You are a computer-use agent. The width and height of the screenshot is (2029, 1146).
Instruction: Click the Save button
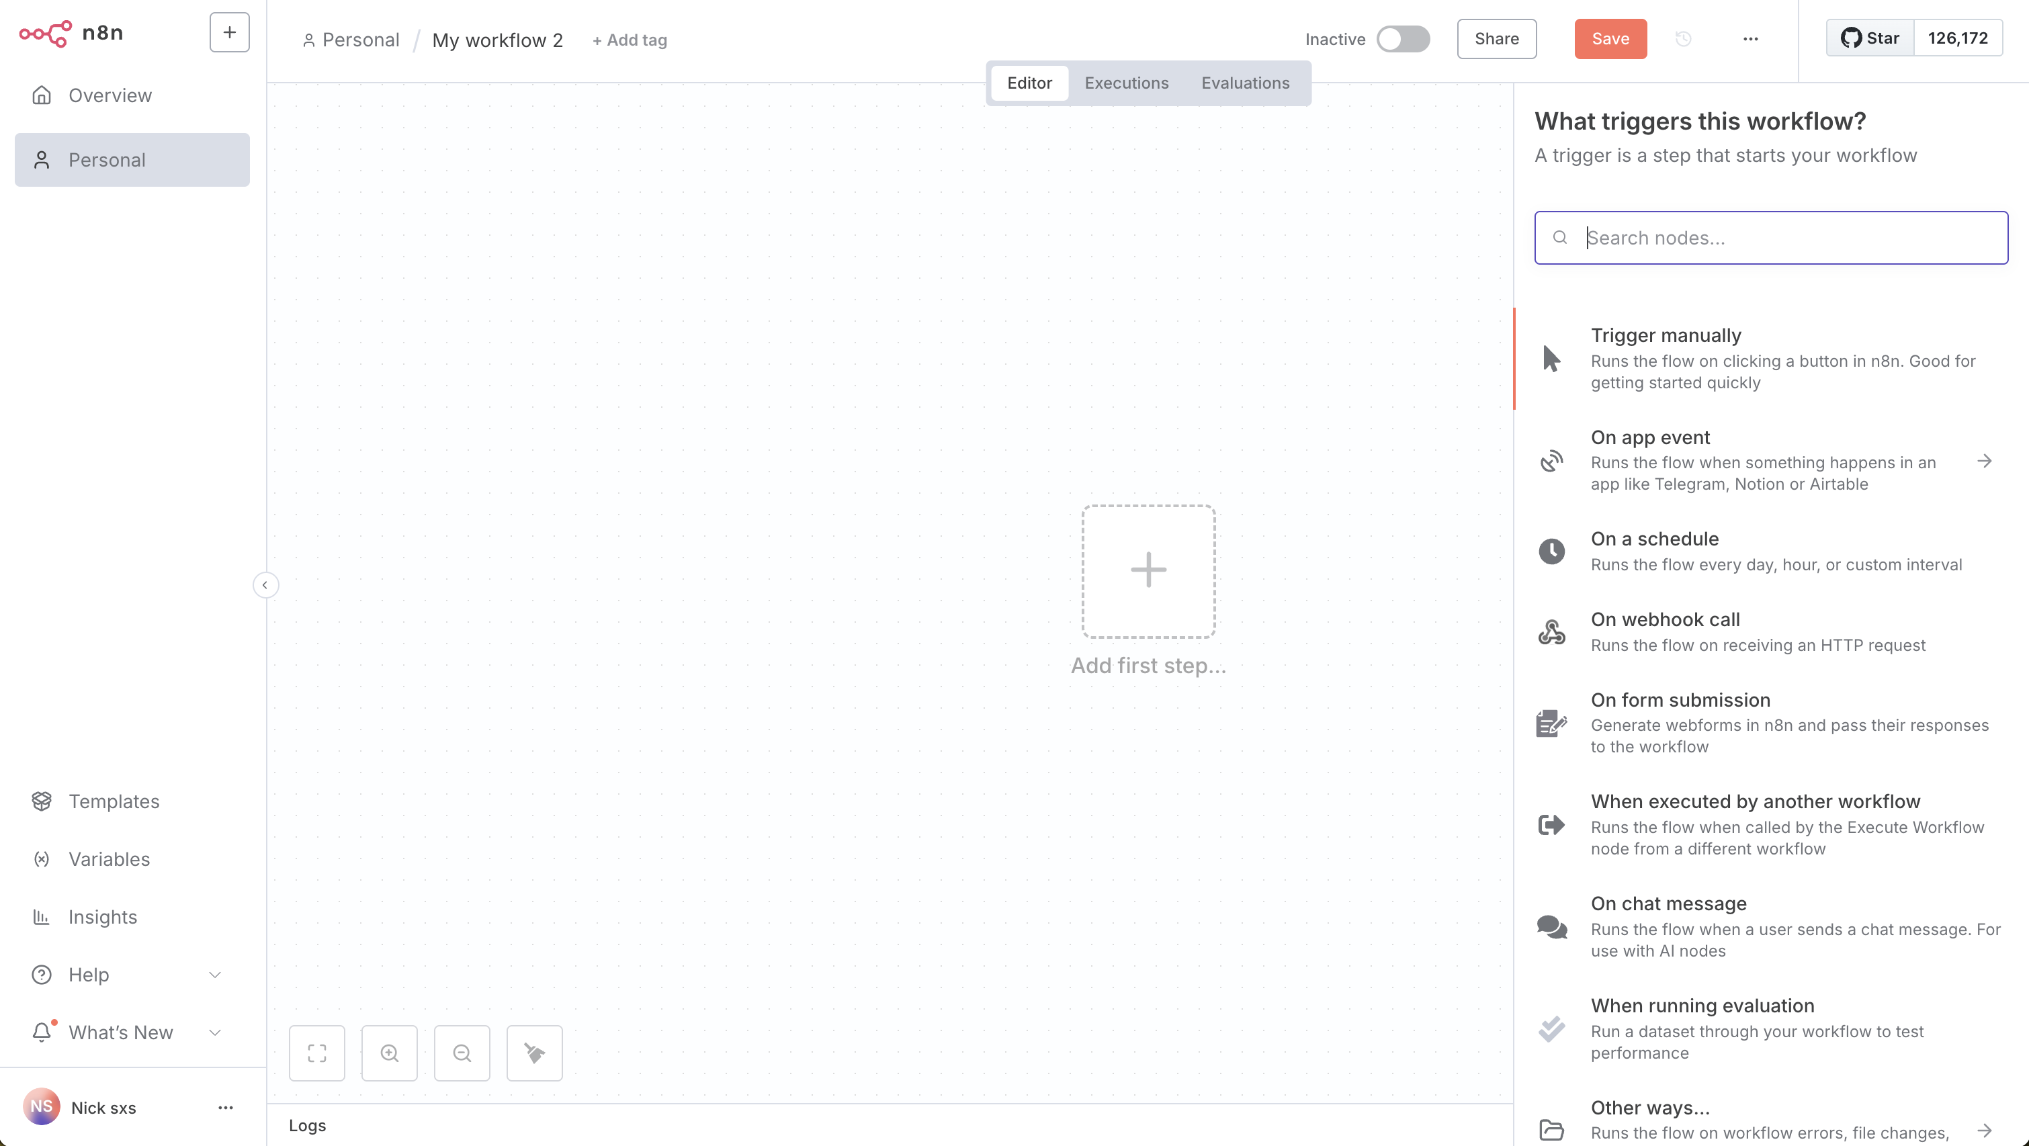click(x=1610, y=38)
